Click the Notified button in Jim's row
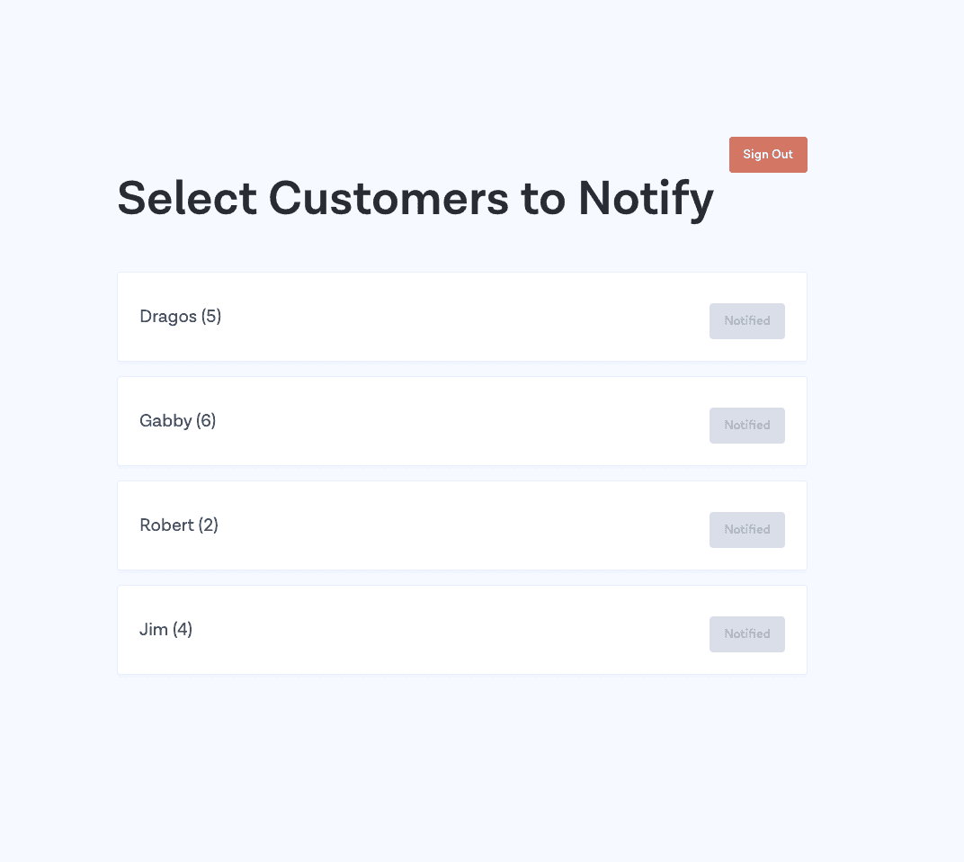This screenshot has height=862, width=964. [747, 633]
